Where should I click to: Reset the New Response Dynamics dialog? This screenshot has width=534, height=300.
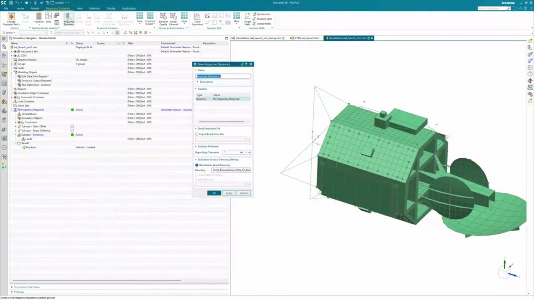pos(242,64)
